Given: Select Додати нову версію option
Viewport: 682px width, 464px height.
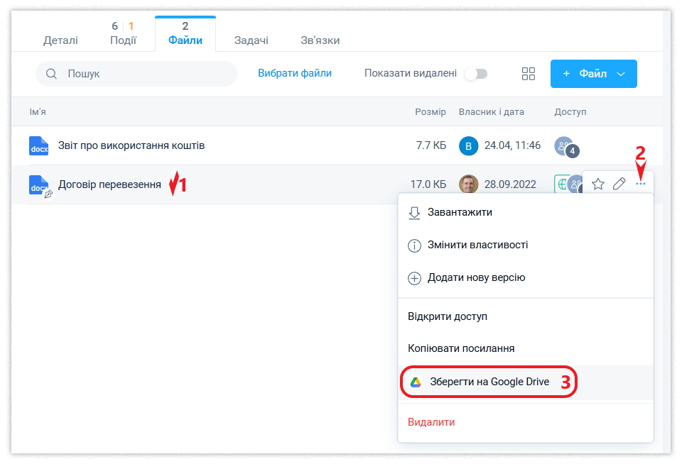Looking at the screenshot, I should click(476, 277).
